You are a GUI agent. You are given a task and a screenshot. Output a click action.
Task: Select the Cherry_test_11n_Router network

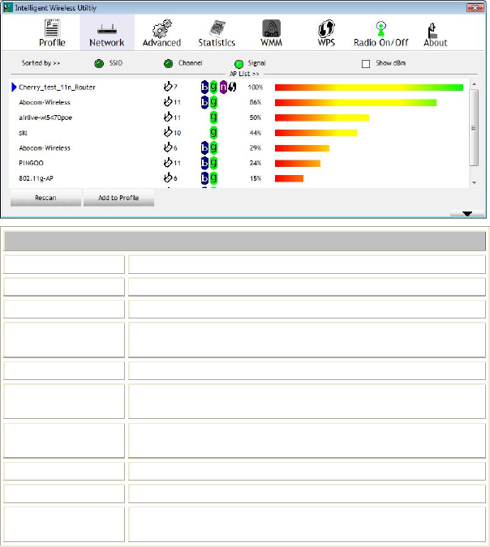coord(57,88)
